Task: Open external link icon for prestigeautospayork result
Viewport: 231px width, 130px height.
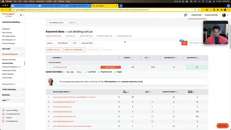Action: pos(119,102)
